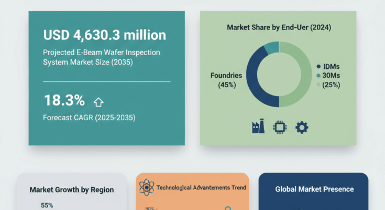
Task: Click the upward arrow next to 18.3%
Action: pos(97,102)
